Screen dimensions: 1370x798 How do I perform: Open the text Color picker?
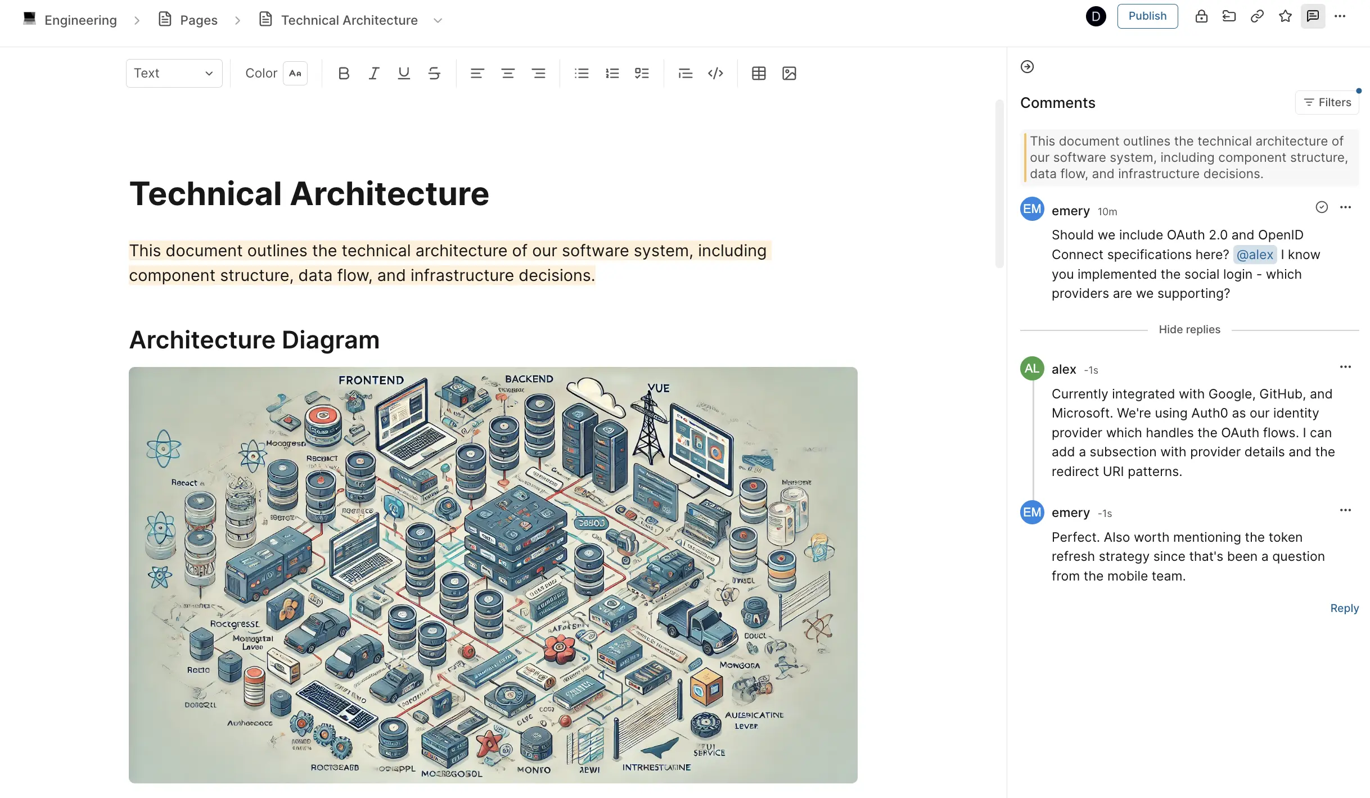click(x=295, y=73)
